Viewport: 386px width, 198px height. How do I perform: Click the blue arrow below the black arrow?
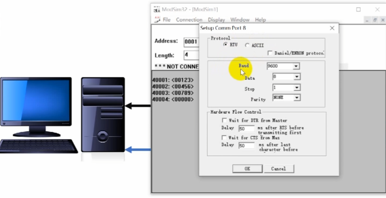coord(138,150)
